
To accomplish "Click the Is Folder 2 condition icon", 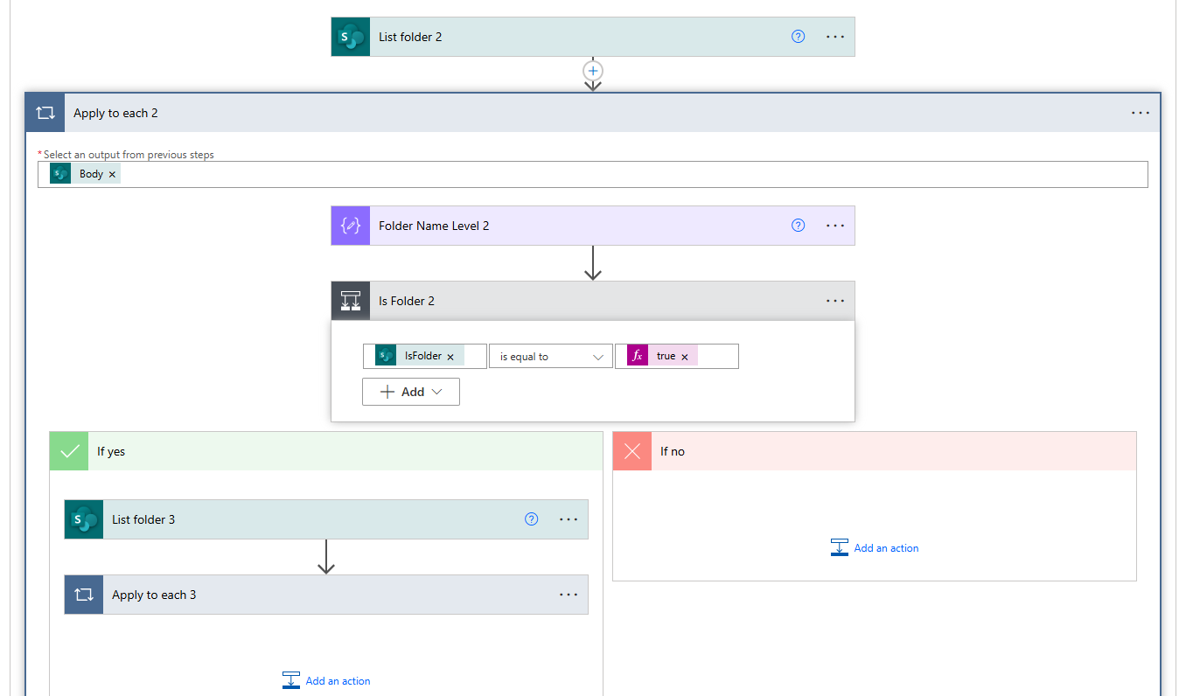I will tap(351, 301).
